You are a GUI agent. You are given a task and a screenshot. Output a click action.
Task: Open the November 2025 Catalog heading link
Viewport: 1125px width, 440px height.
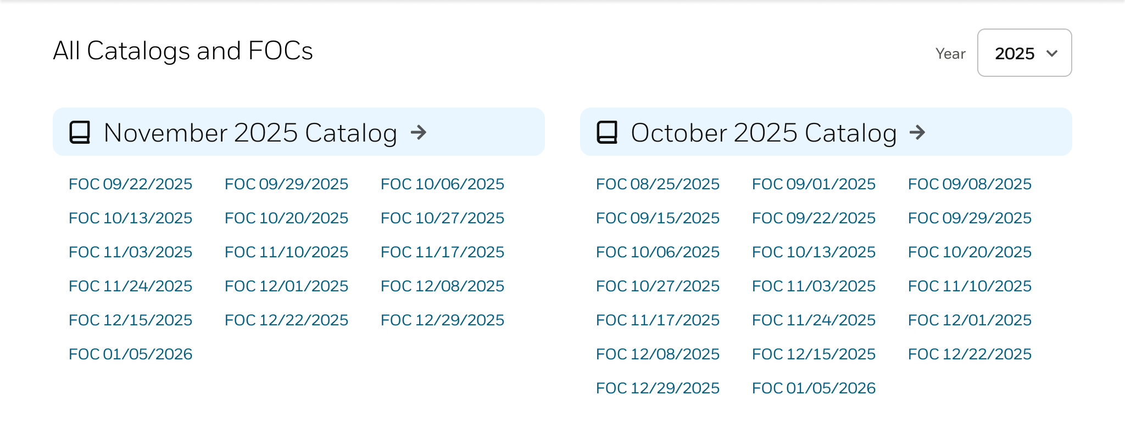(x=250, y=133)
